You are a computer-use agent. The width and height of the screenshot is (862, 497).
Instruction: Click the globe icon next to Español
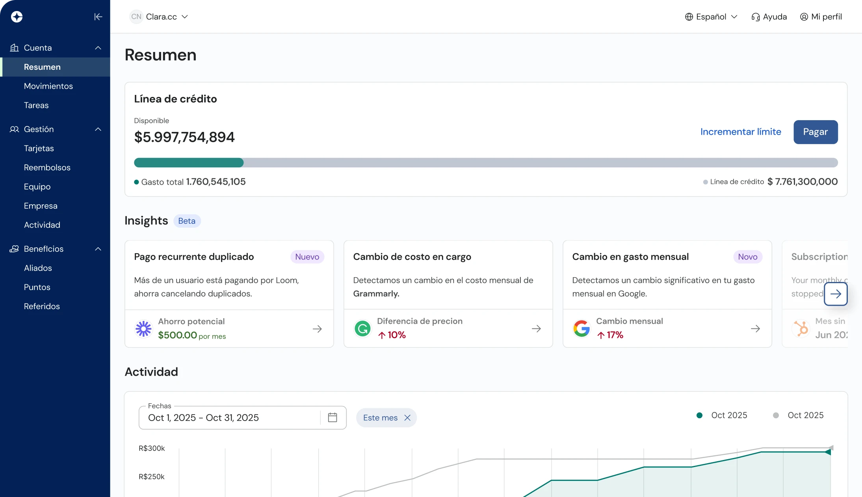point(689,17)
